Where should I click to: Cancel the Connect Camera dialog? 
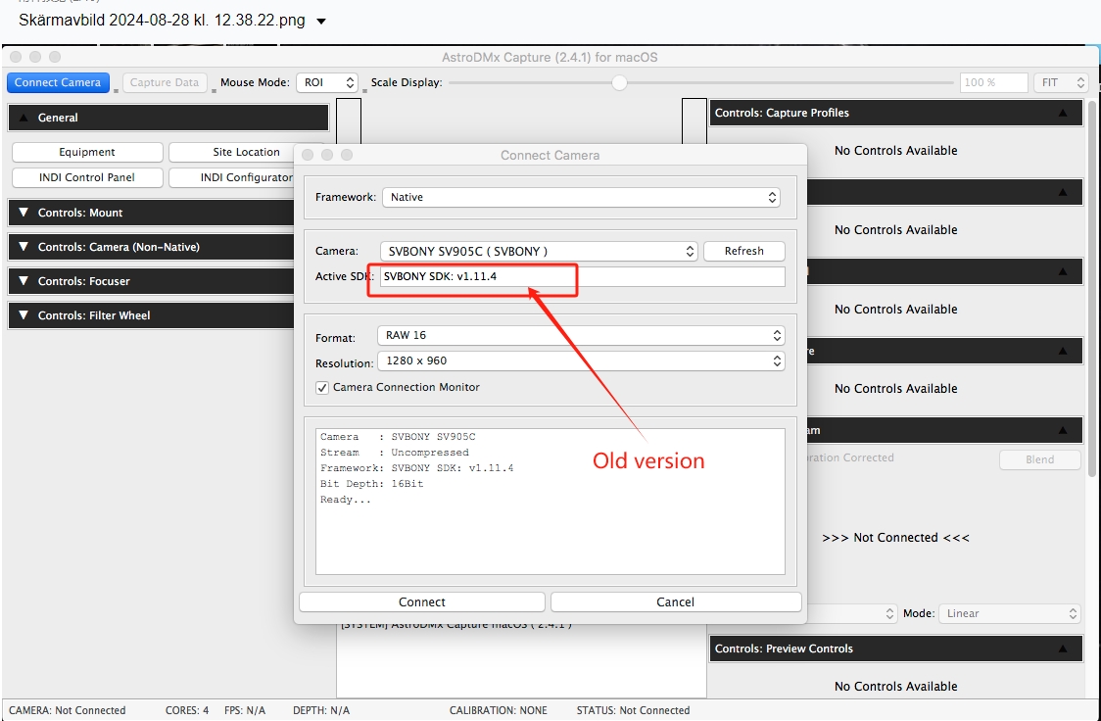(x=675, y=601)
